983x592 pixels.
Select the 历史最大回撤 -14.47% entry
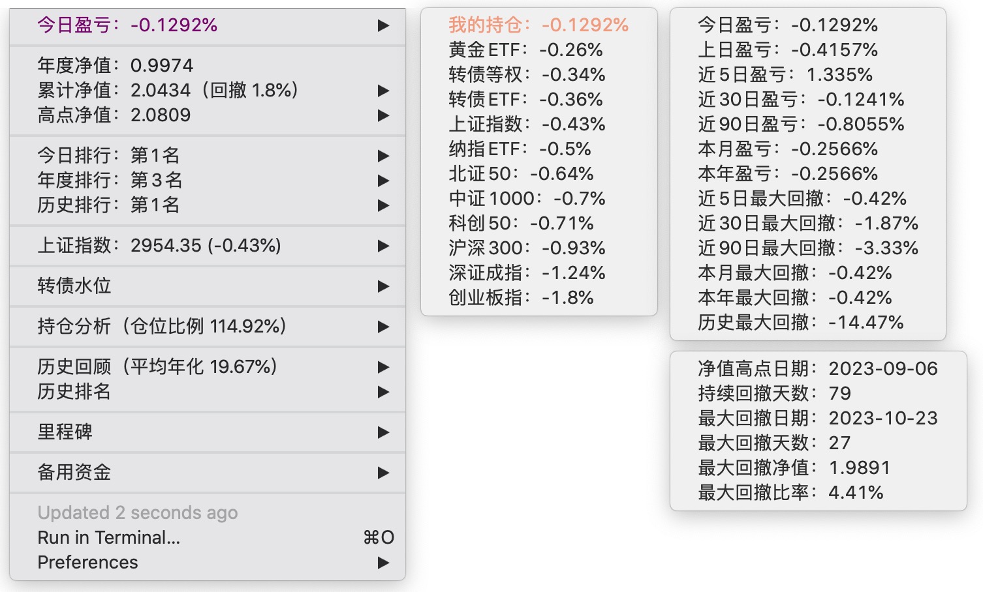point(800,323)
